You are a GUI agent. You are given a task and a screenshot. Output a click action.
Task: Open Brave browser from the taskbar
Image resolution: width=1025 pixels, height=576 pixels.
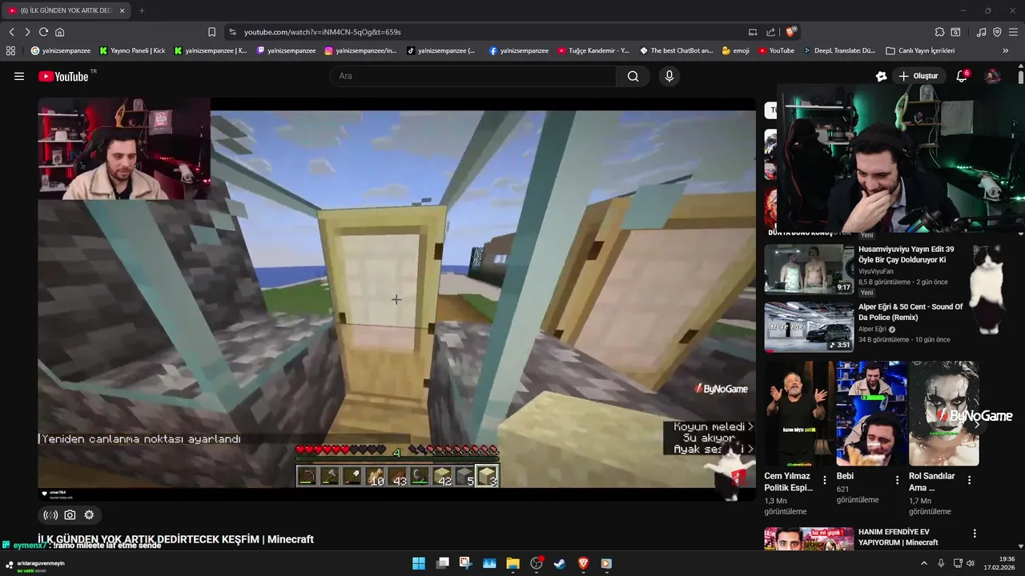coord(583,563)
